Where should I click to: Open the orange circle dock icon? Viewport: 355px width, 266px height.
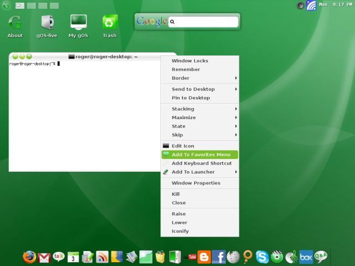[248, 257]
